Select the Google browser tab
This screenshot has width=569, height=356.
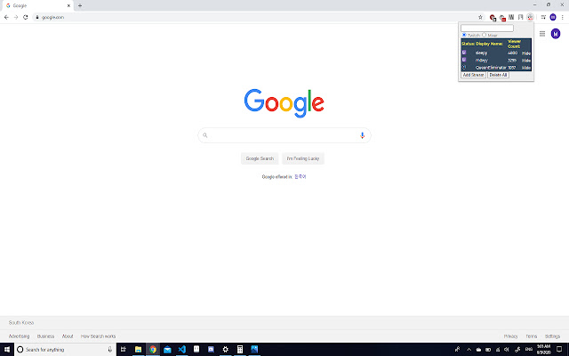[36, 5]
